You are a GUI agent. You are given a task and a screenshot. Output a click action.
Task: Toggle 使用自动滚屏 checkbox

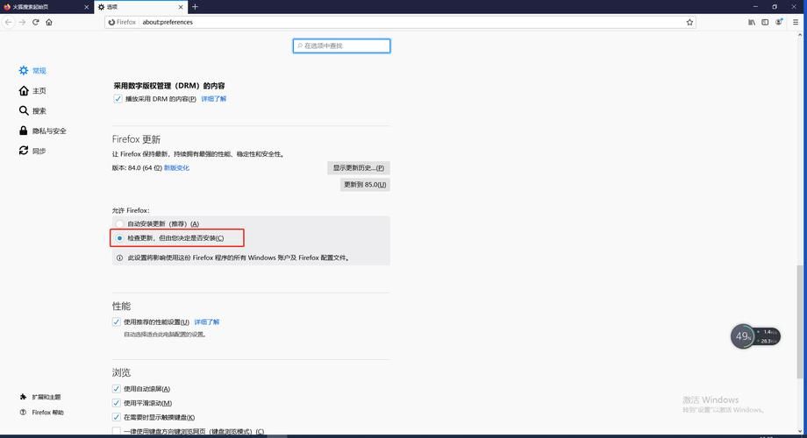pos(117,389)
